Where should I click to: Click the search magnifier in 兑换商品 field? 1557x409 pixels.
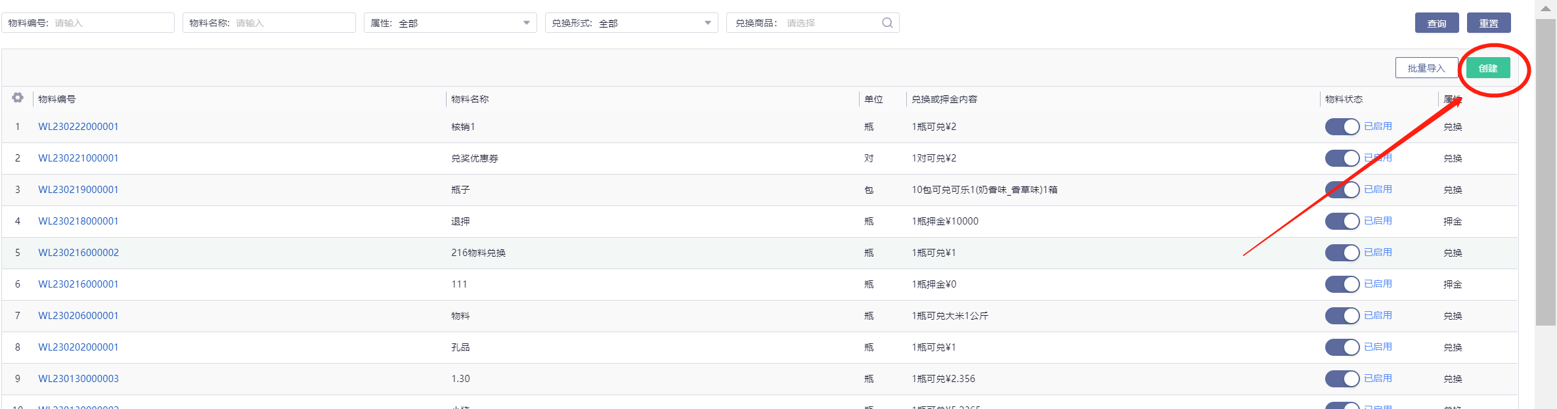(887, 23)
